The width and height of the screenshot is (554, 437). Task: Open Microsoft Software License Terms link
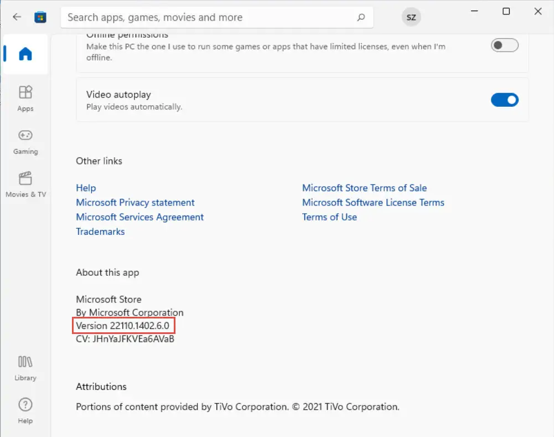click(373, 202)
